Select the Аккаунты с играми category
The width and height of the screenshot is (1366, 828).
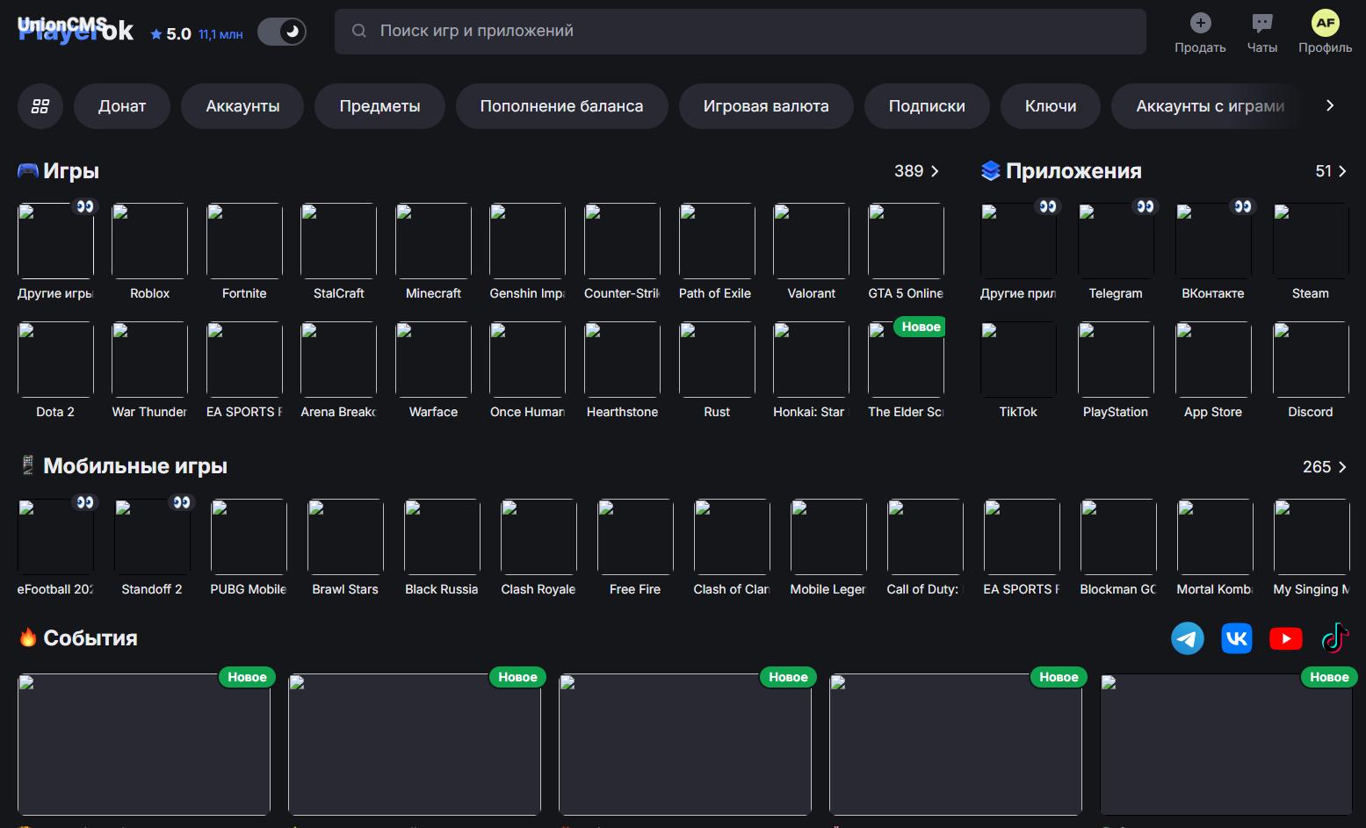[x=1210, y=106]
